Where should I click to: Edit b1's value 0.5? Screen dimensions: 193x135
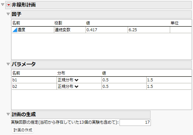click(x=124, y=80)
